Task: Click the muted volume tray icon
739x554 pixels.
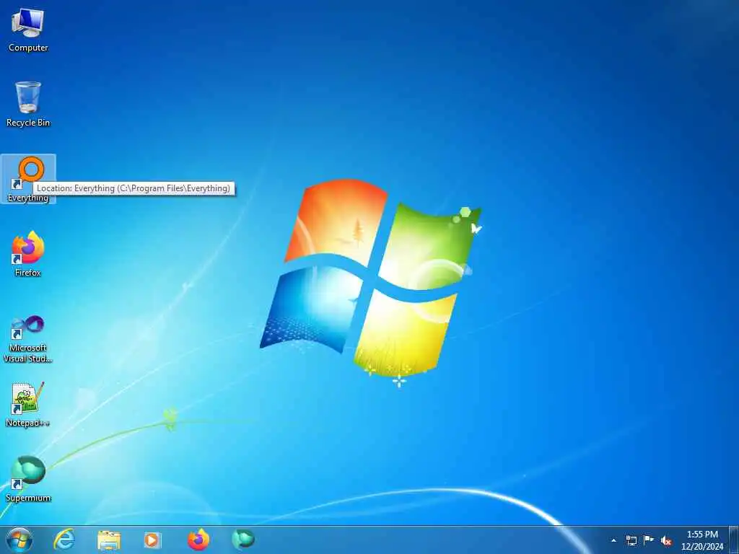Action: tap(666, 541)
